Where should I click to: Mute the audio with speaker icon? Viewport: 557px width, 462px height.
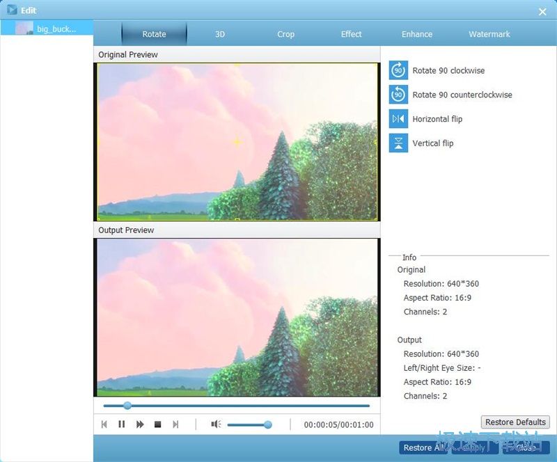216,424
